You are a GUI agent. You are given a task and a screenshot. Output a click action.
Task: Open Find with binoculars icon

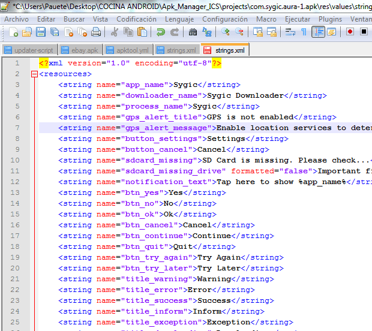pos(193,32)
